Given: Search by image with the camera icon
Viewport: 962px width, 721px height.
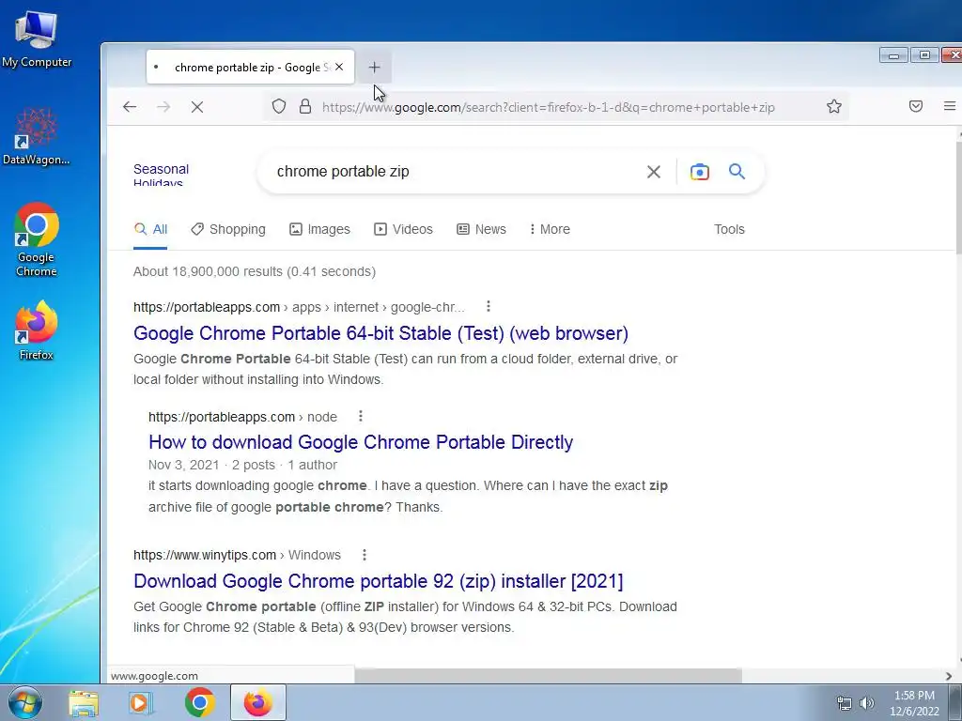Looking at the screenshot, I should [x=699, y=172].
